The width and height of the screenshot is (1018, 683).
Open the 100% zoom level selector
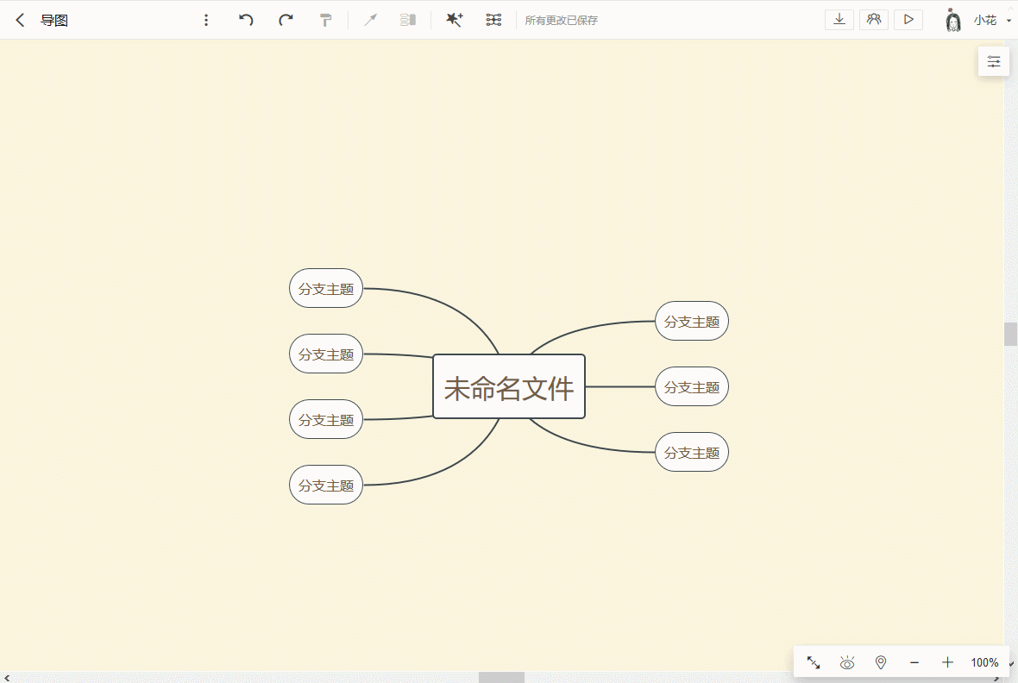click(984, 662)
